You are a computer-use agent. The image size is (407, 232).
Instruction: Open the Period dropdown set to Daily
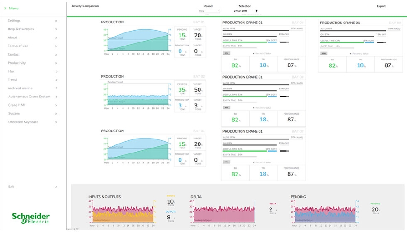pos(209,11)
